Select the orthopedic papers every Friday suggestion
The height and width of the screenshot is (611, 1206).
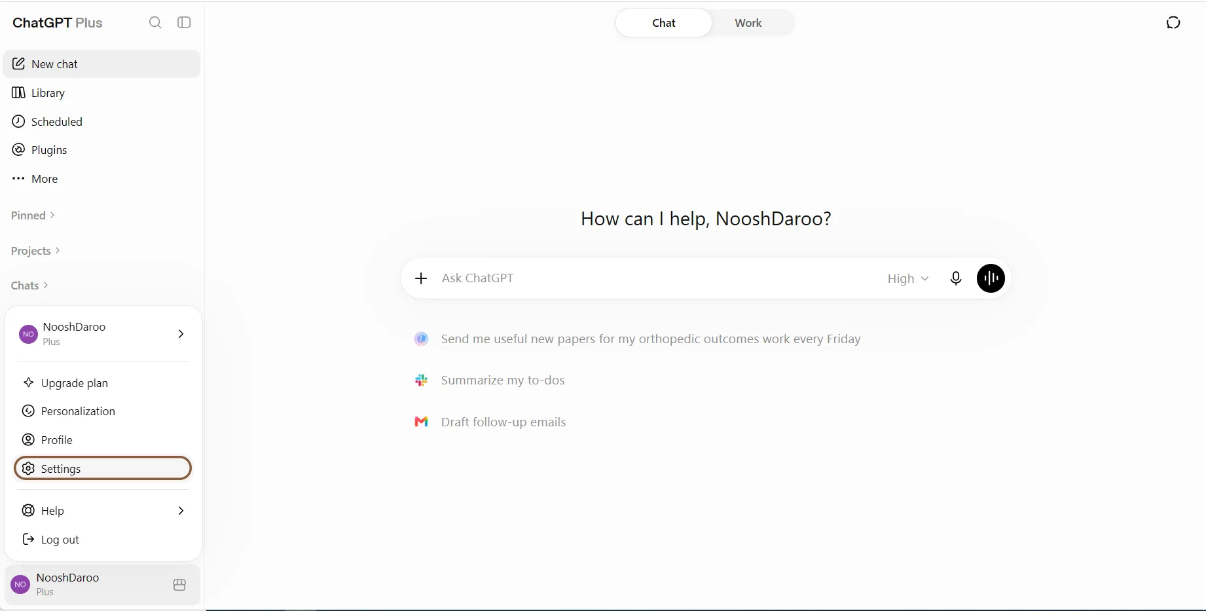click(x=651, y=339)
